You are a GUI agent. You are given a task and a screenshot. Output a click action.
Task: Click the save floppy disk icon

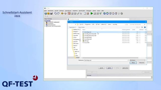point(51,13)
